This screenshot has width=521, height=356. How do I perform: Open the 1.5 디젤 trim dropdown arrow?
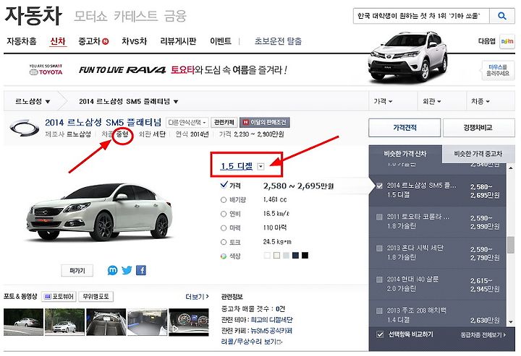point(260,166)
